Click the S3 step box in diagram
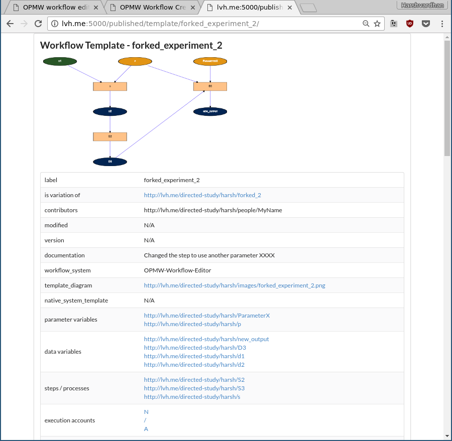The image size is (452, 441). tap(210, 86)
